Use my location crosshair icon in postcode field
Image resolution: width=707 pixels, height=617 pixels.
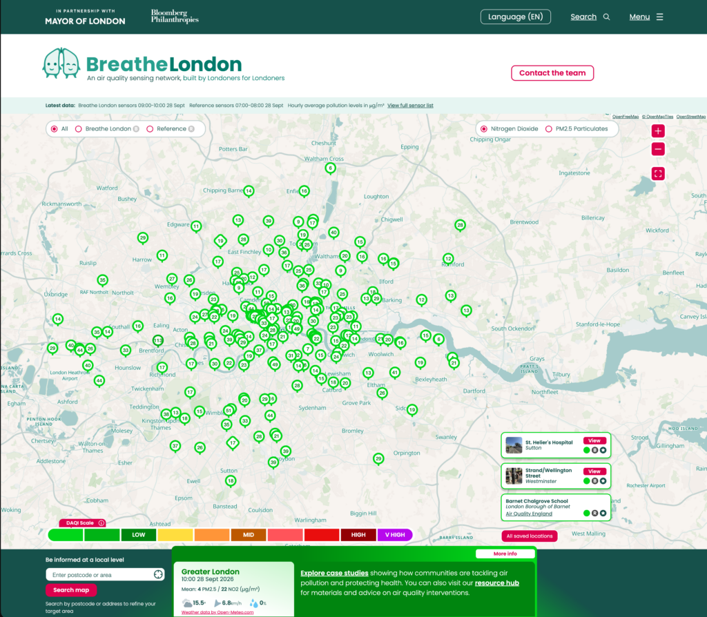pos(158,574)
